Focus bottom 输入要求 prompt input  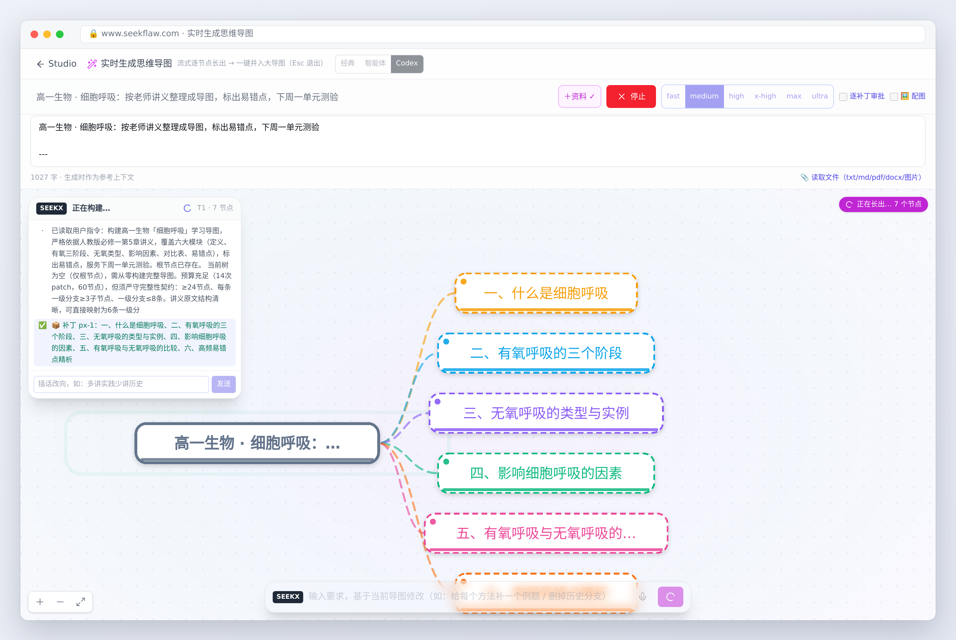coord(470,597)
